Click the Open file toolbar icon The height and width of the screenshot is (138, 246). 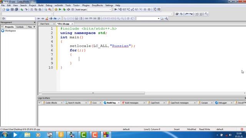click(x=8, y=10)
